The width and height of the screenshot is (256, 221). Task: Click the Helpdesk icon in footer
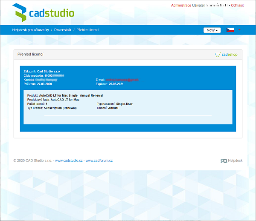coord(224,161)
